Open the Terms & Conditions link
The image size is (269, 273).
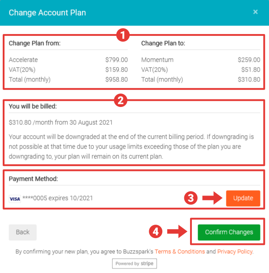179,252
